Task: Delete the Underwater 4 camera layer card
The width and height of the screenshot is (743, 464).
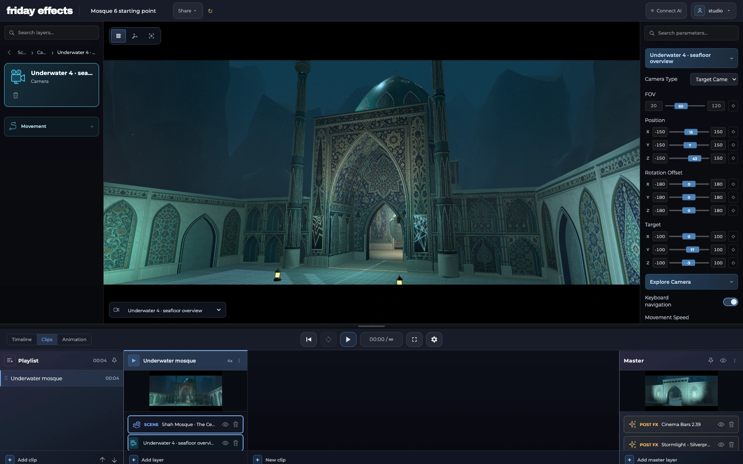Action: pyautogui.click(x=16, y=95)
